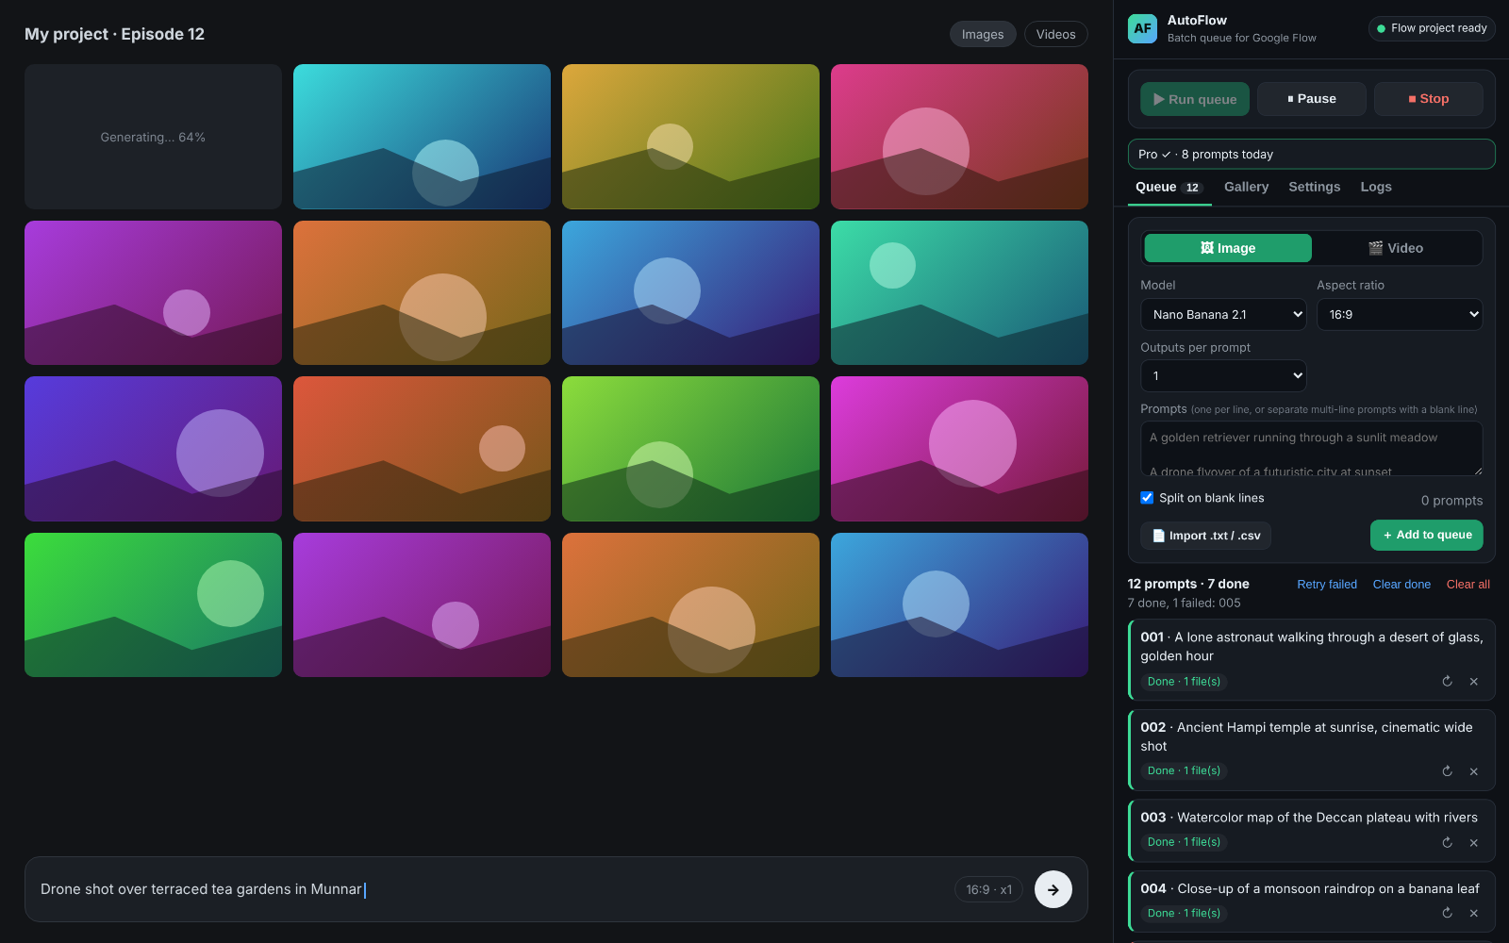
Task: Focus the Prompts text area
Action: click(1311, 449)
